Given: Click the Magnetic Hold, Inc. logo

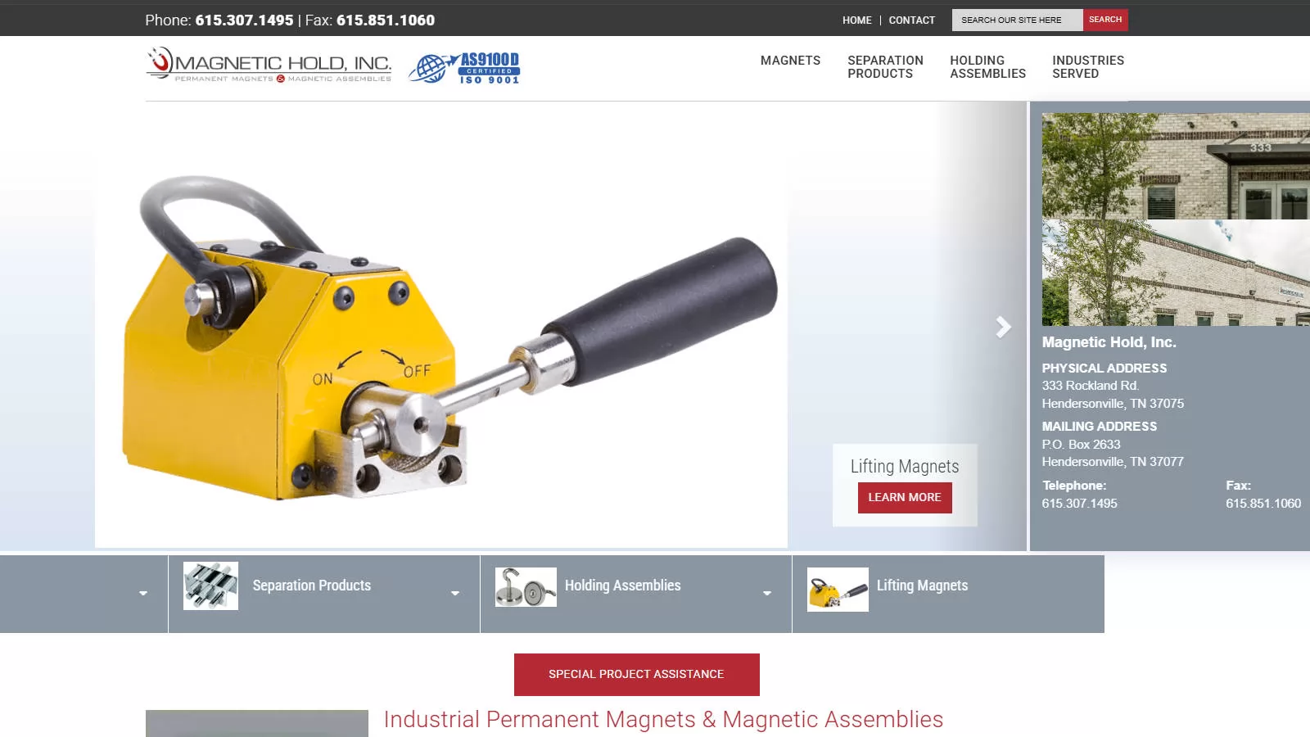Looking at the screenshot, I should 269,67.
